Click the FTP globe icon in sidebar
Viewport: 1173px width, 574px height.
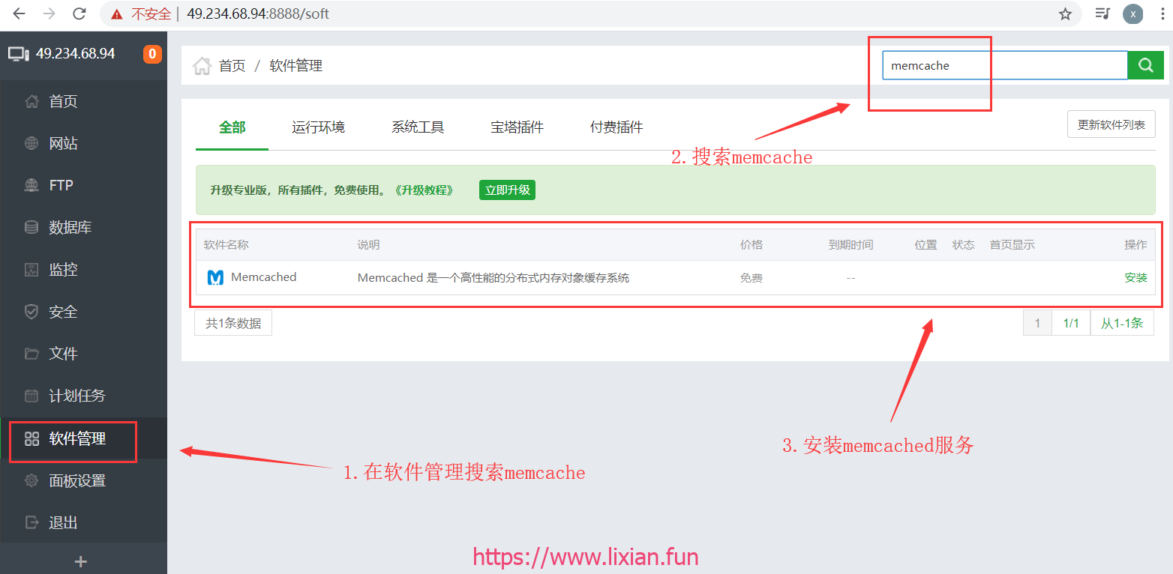coord(31,185)
